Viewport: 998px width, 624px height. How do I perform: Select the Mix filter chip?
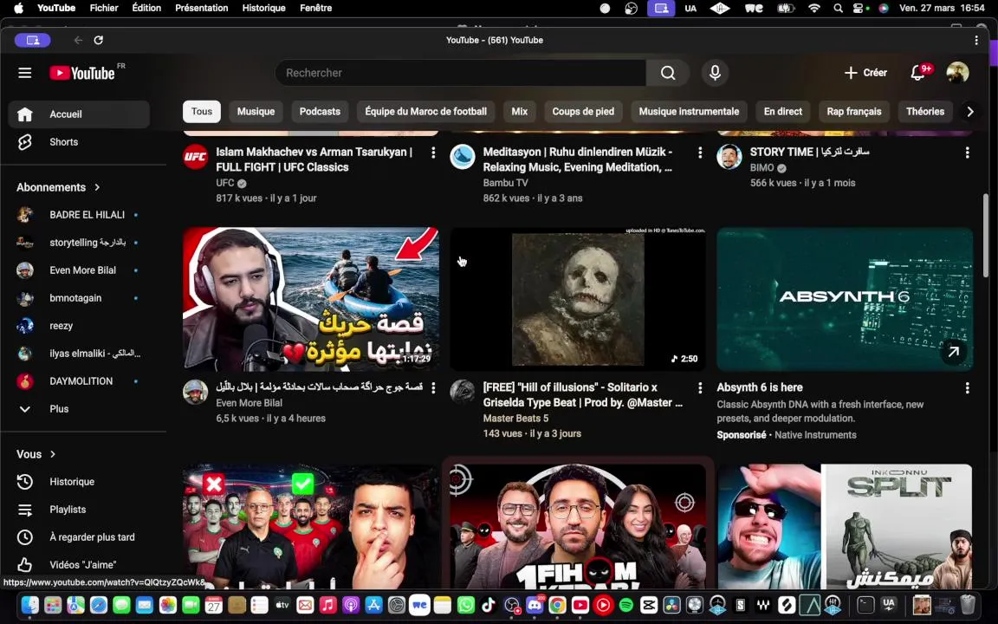(520, 112)
